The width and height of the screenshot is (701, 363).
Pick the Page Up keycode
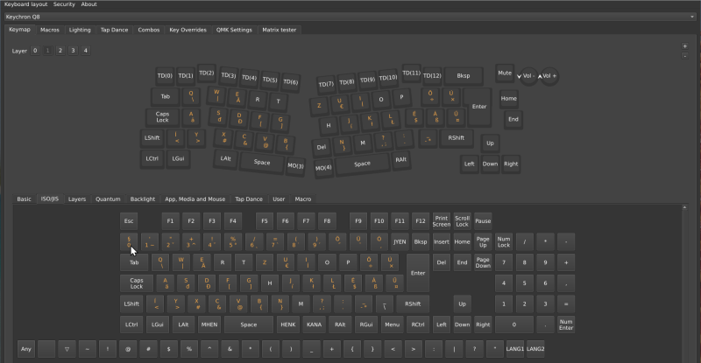483,242
